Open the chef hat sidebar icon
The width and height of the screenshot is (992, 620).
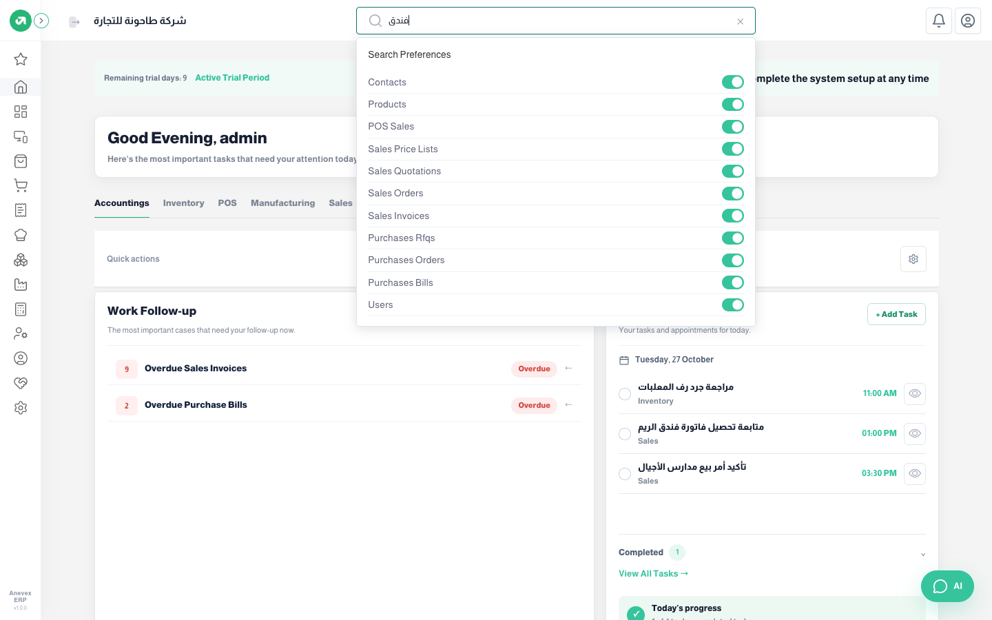(21, 235)
